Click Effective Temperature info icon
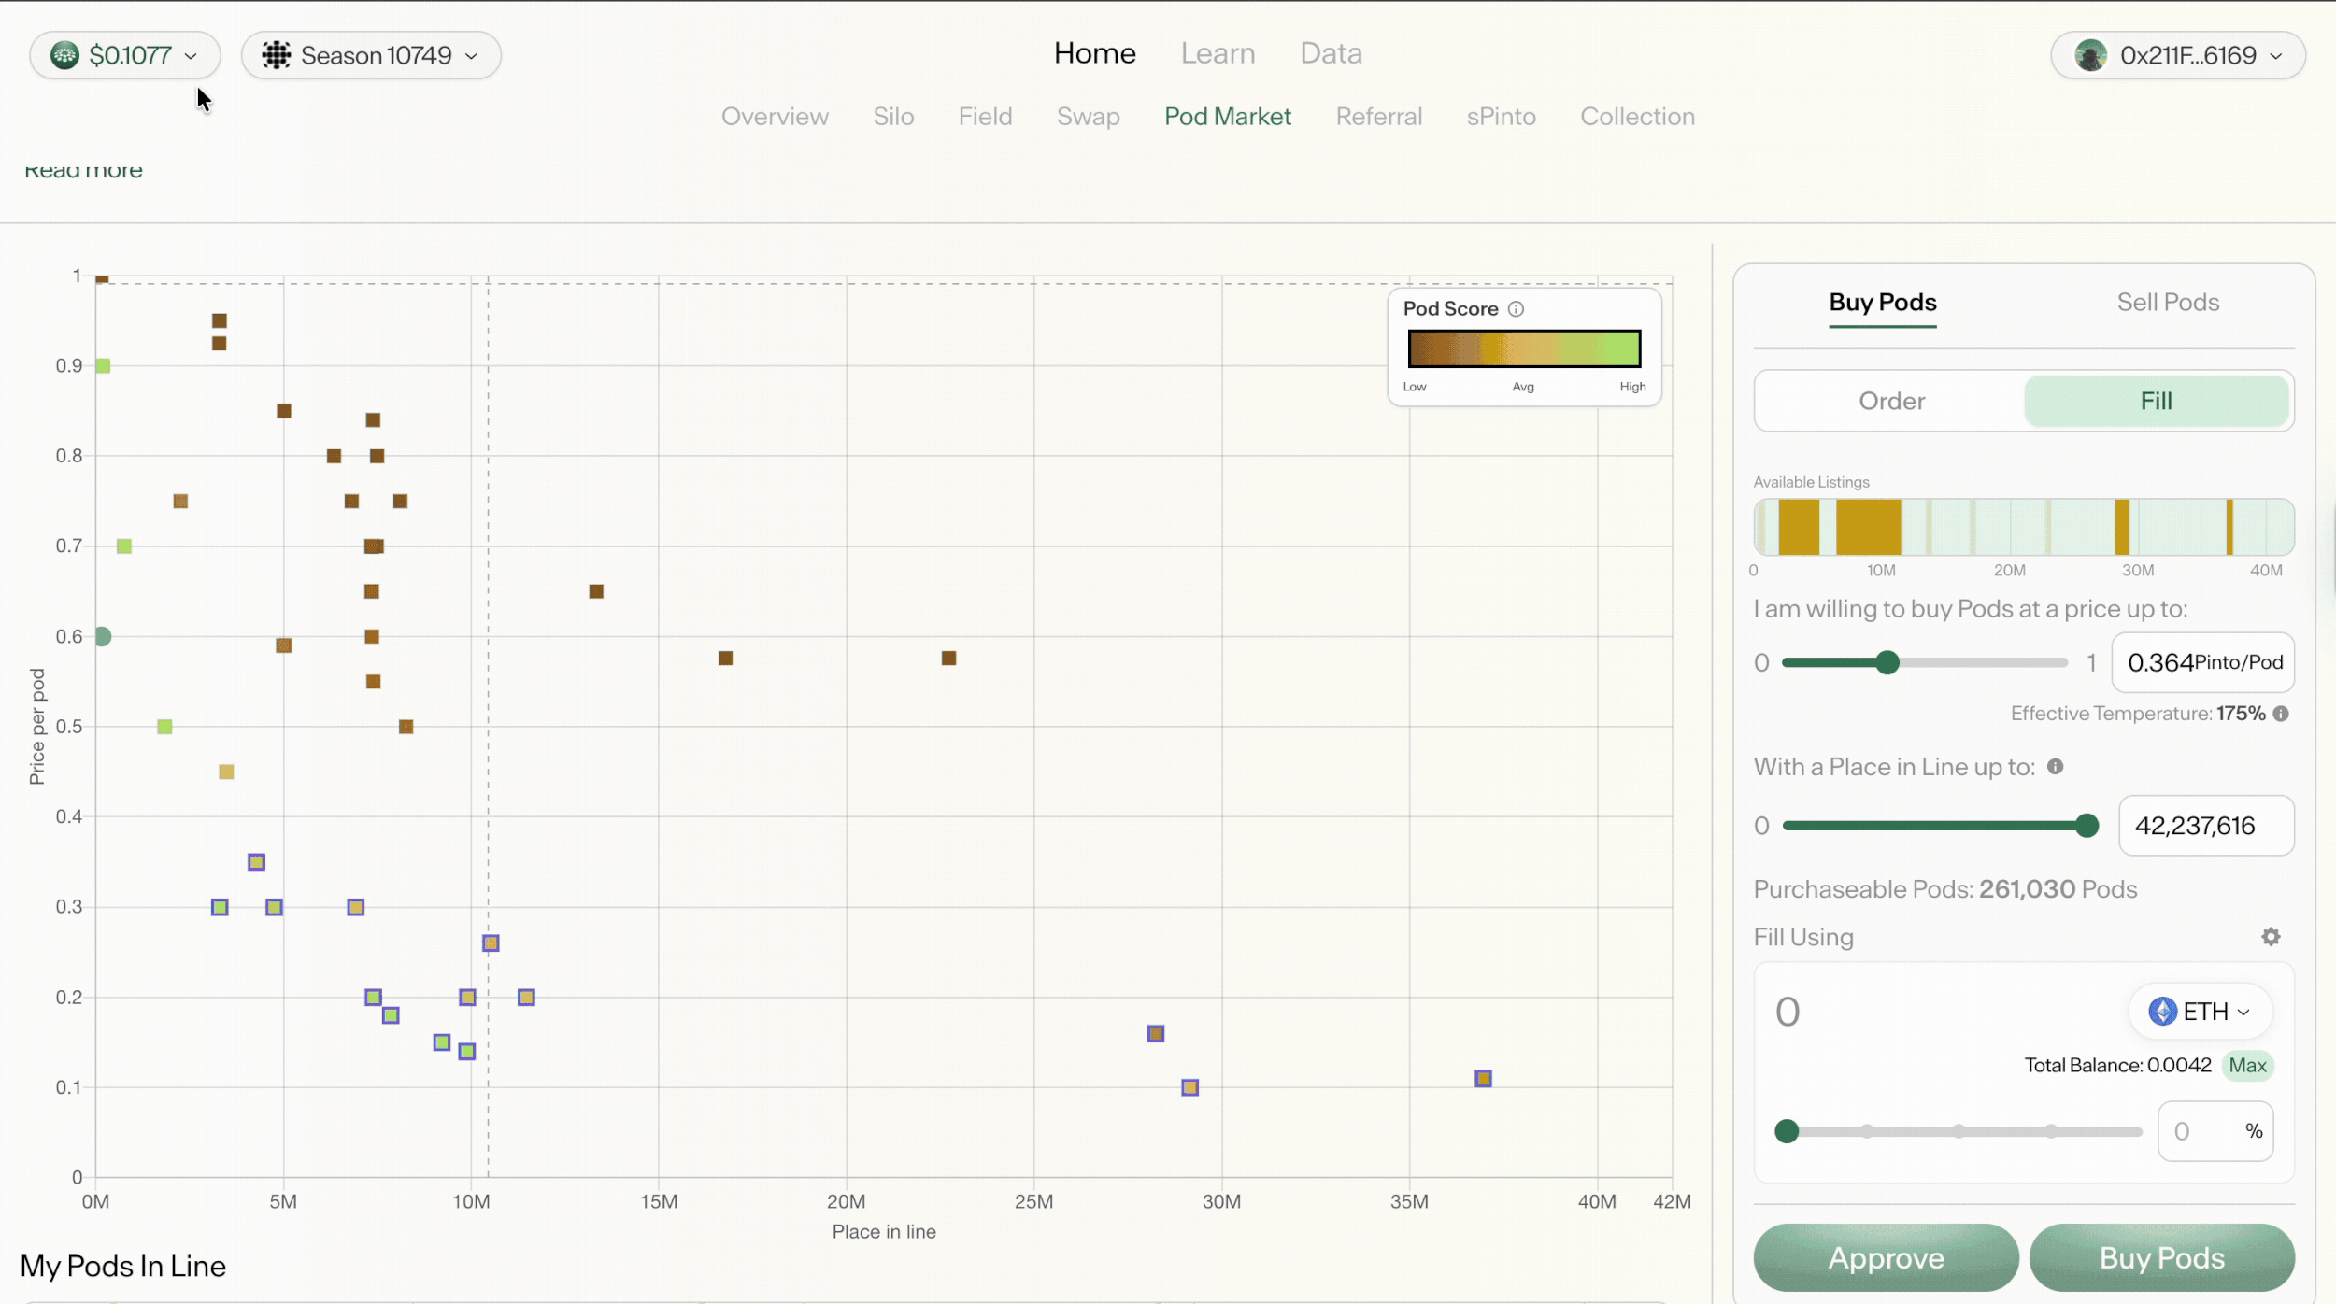The image size is (2336, 1304). [2281, 714]
